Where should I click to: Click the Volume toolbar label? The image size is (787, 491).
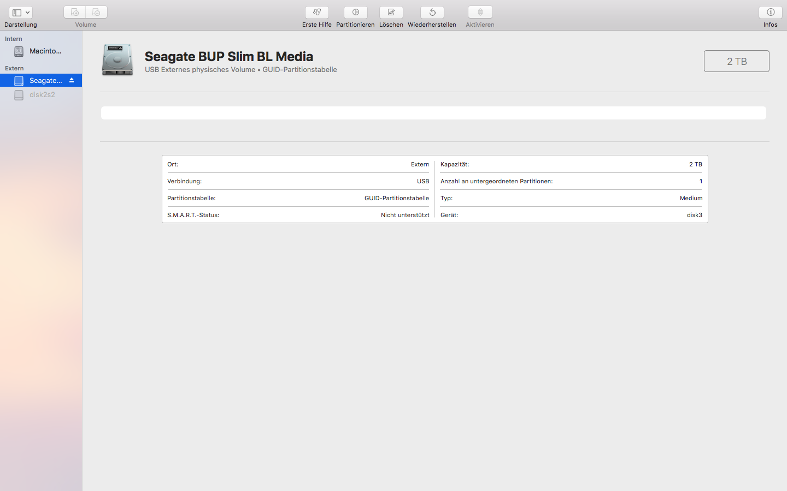click(86, 25)
